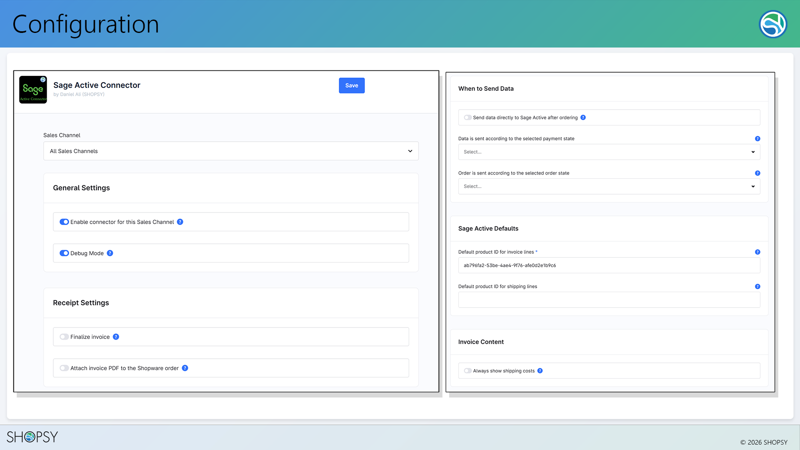Click the © 2026 SHOPSY footer text
The width and height of the screenshot is (800, 450).
point(764,442)
